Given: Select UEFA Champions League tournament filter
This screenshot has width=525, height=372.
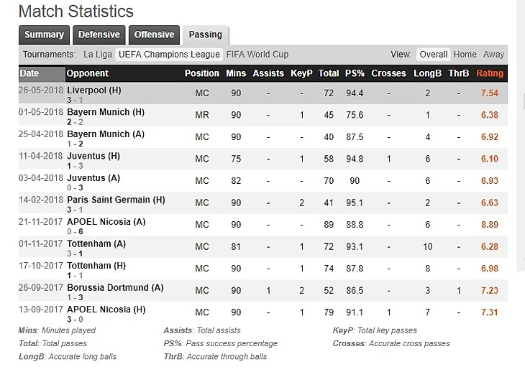Looking at the screenshot, I should pos(169,55).
